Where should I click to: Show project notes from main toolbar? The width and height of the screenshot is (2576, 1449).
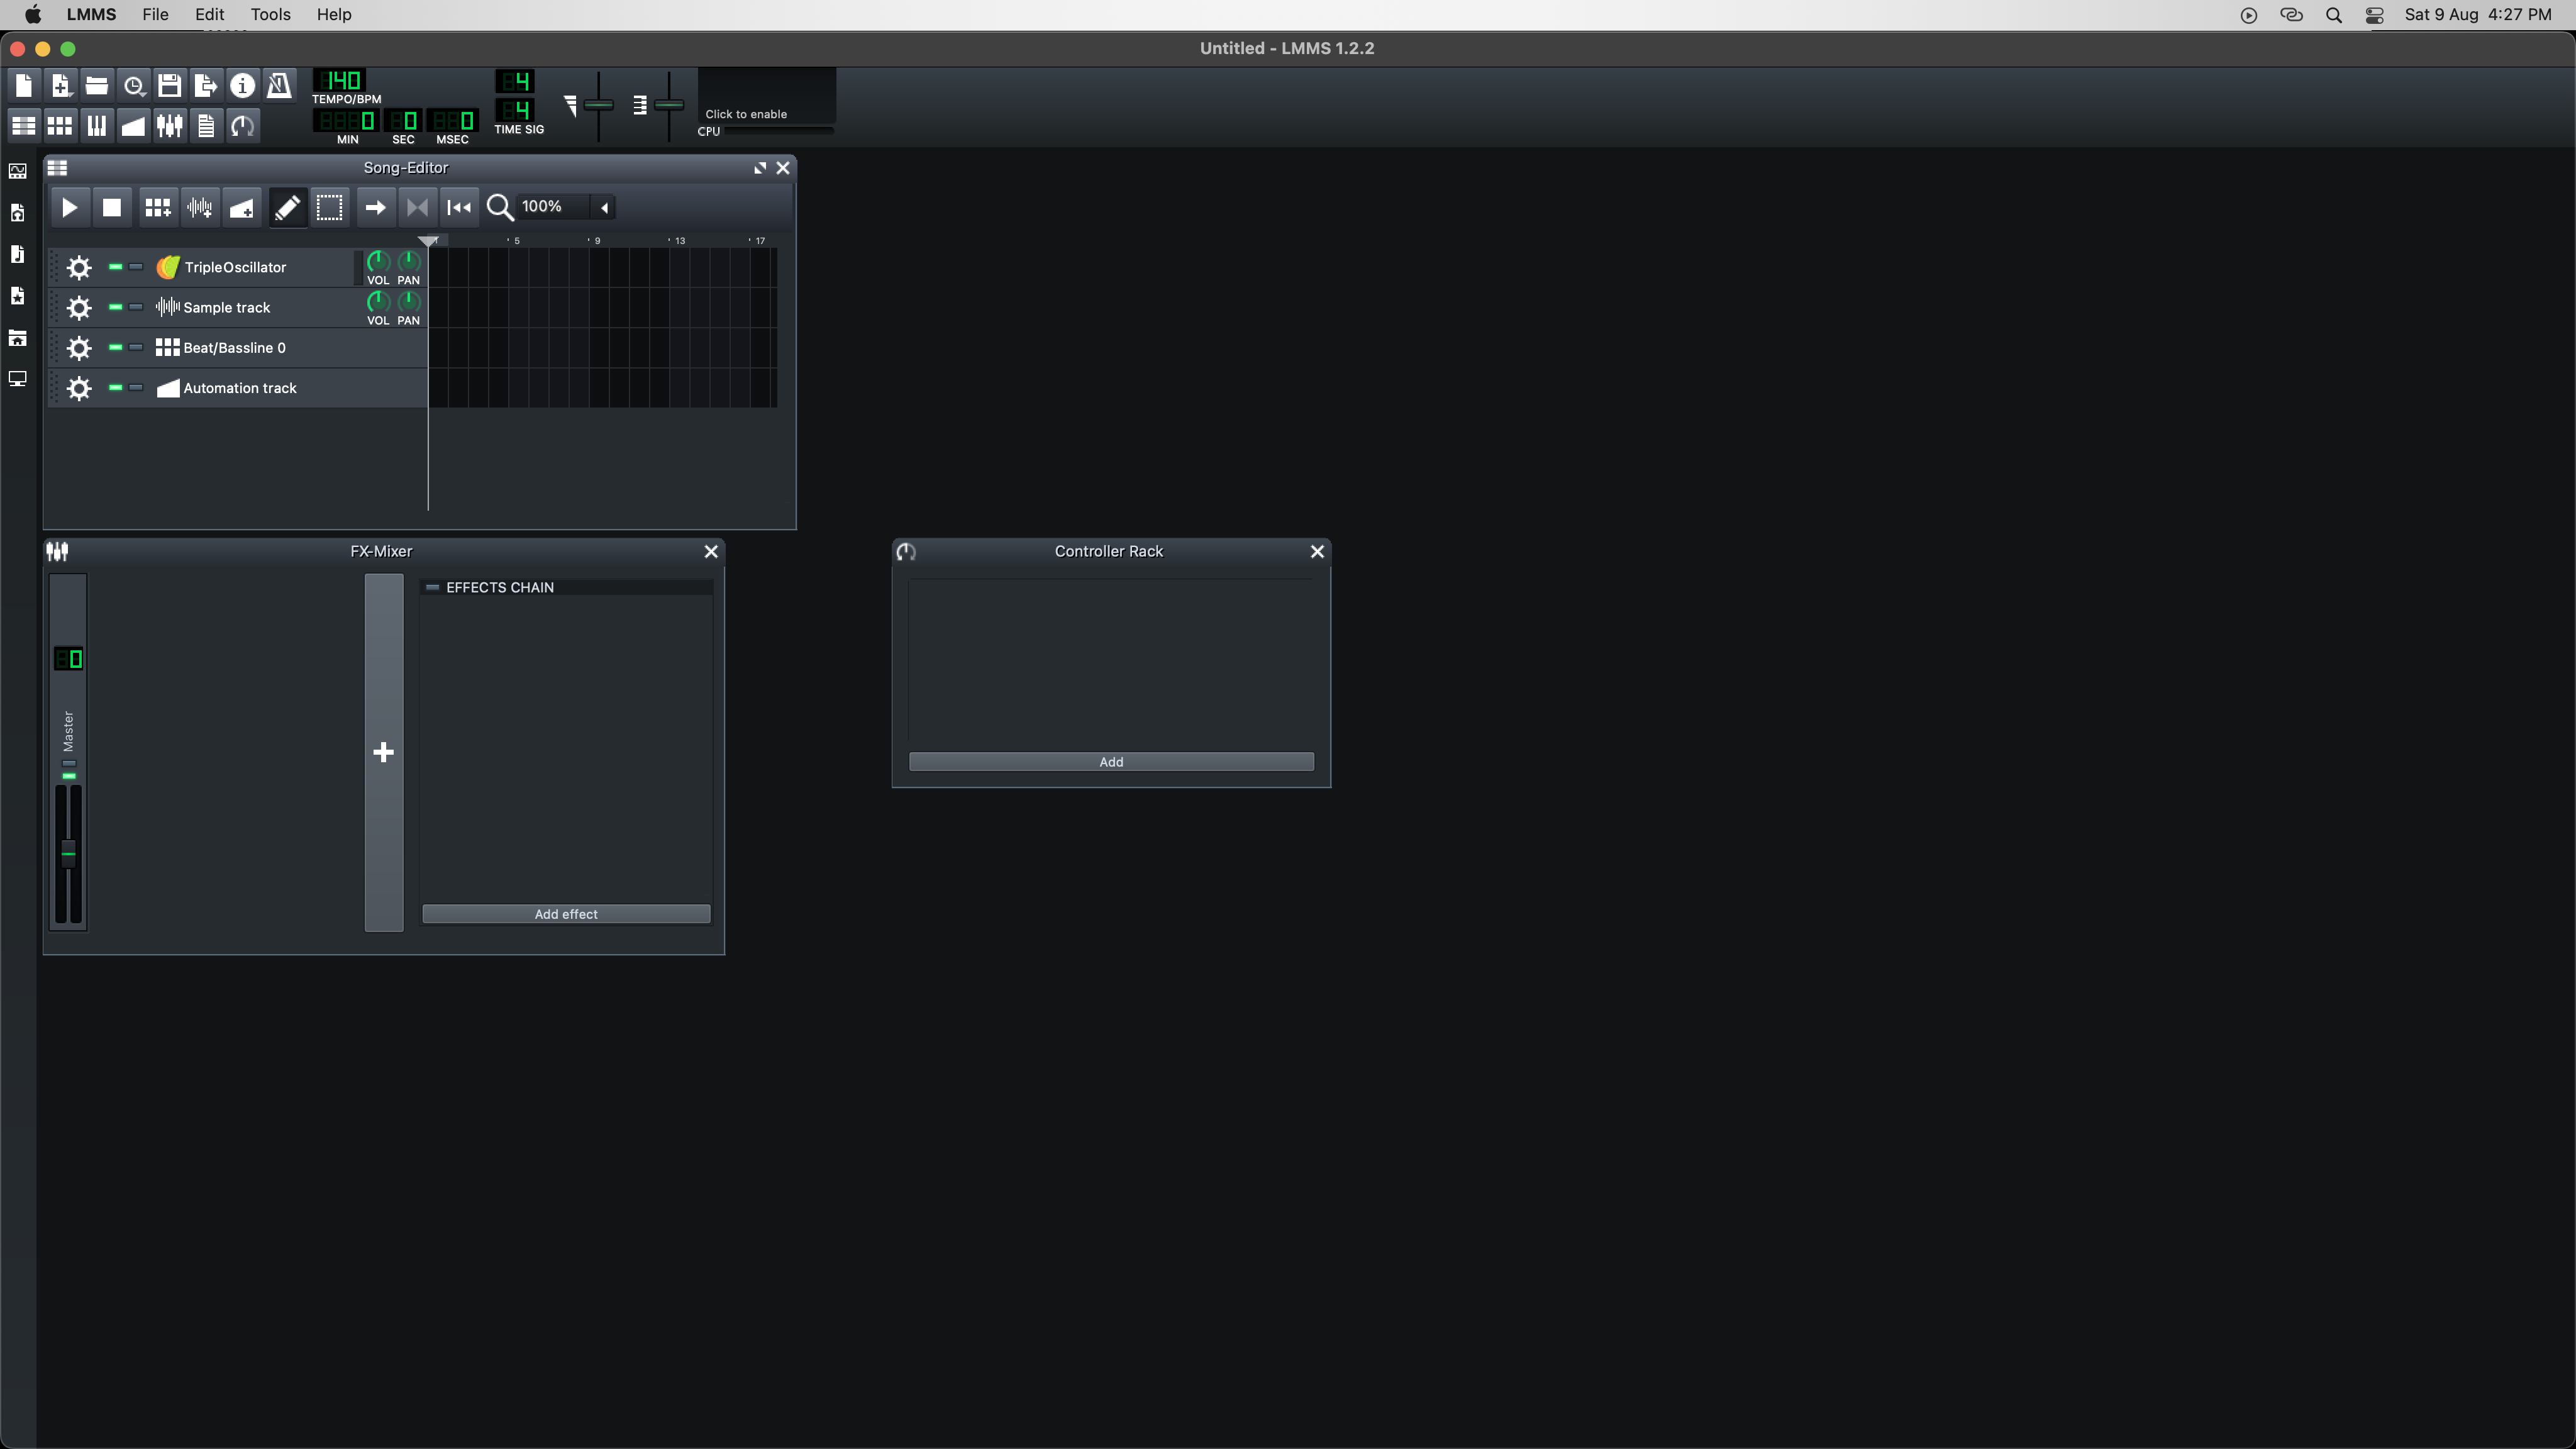point(206,125)
